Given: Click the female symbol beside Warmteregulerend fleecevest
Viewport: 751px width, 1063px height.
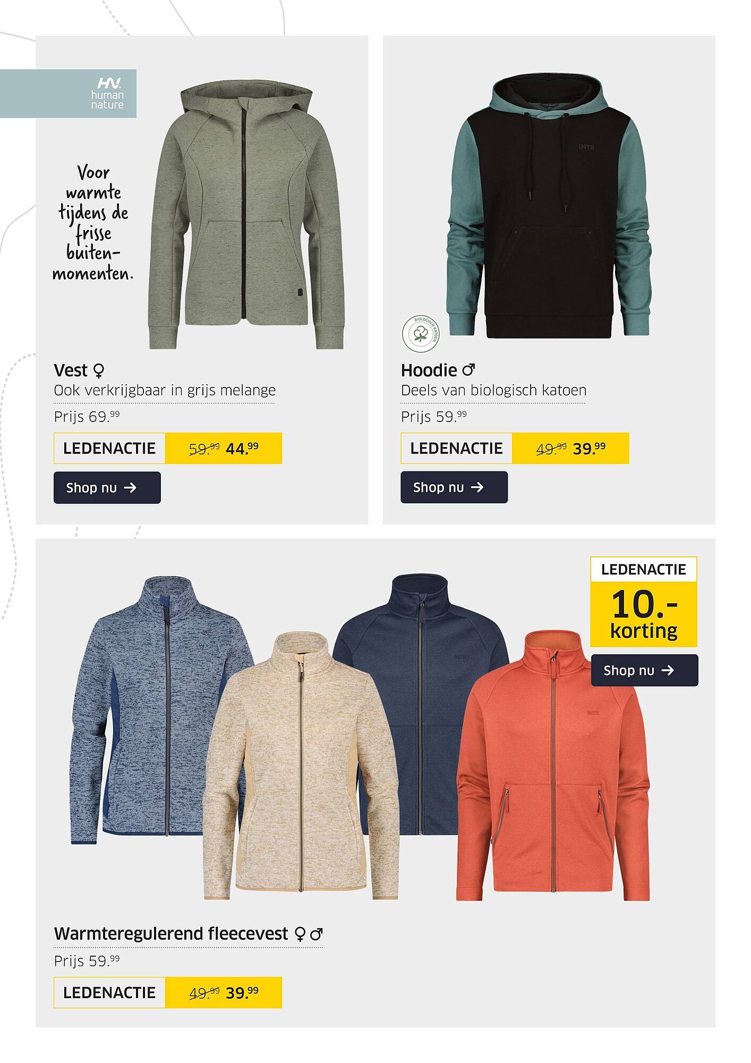Looking at the screenshot, I should 300,934.
